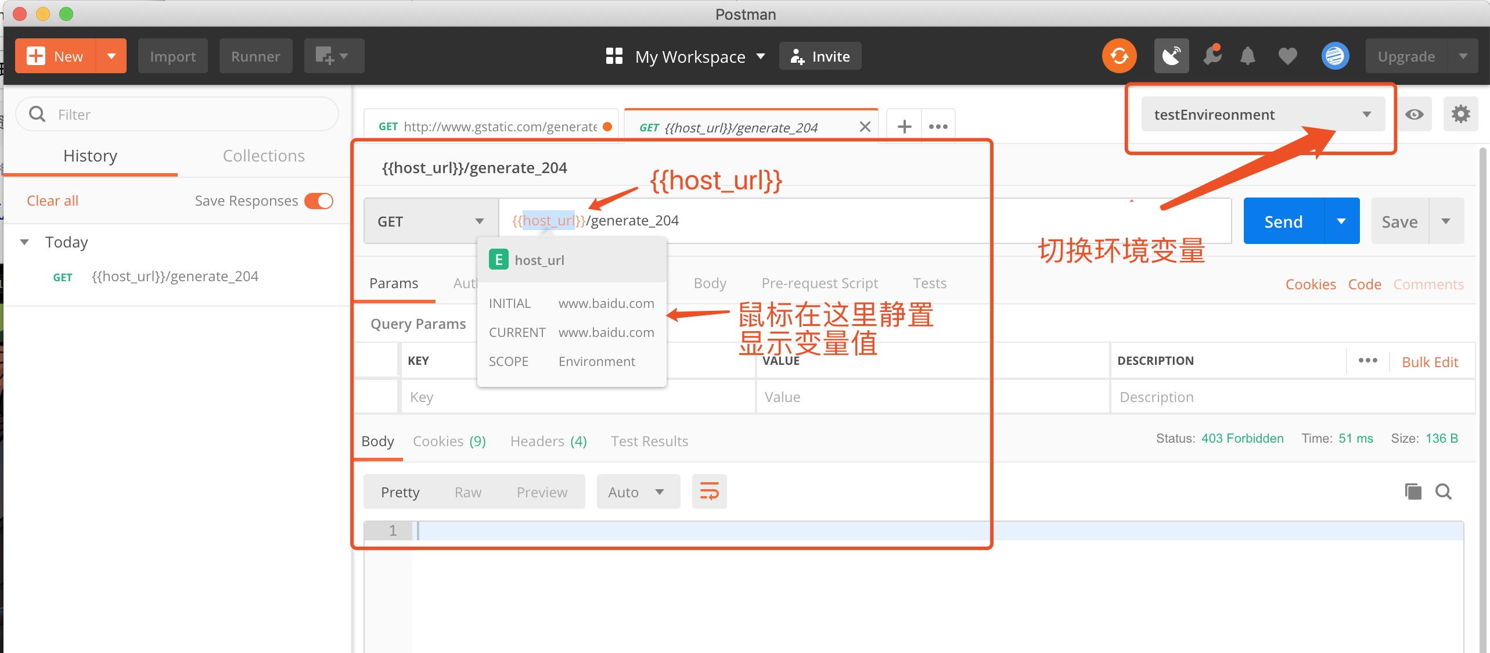
Task: Select the Preview response view
Action: tap(542, 492)
